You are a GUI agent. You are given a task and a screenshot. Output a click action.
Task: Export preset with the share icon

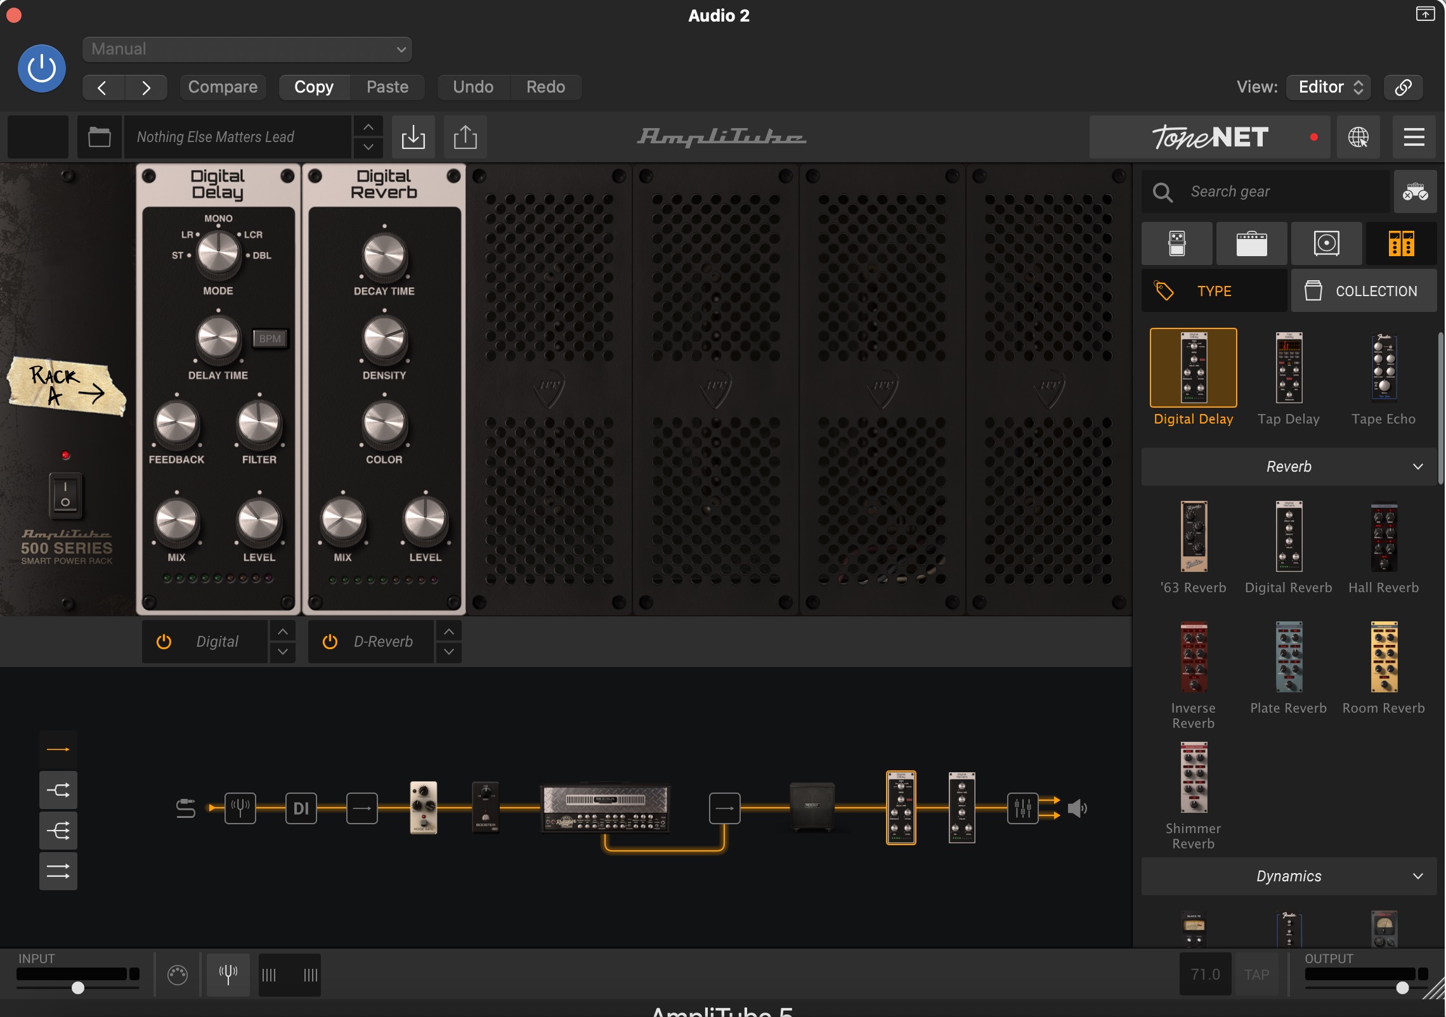(465, 137)
